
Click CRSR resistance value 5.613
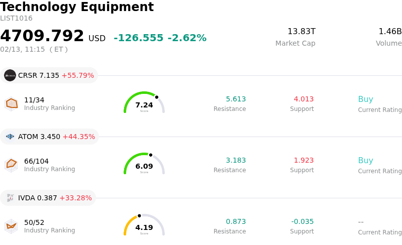pos(236,99)
